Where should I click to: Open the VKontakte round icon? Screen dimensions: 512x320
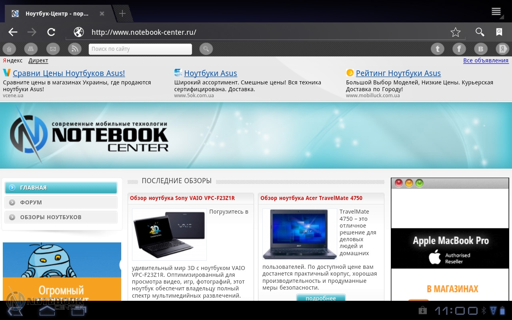pos(481,49)
